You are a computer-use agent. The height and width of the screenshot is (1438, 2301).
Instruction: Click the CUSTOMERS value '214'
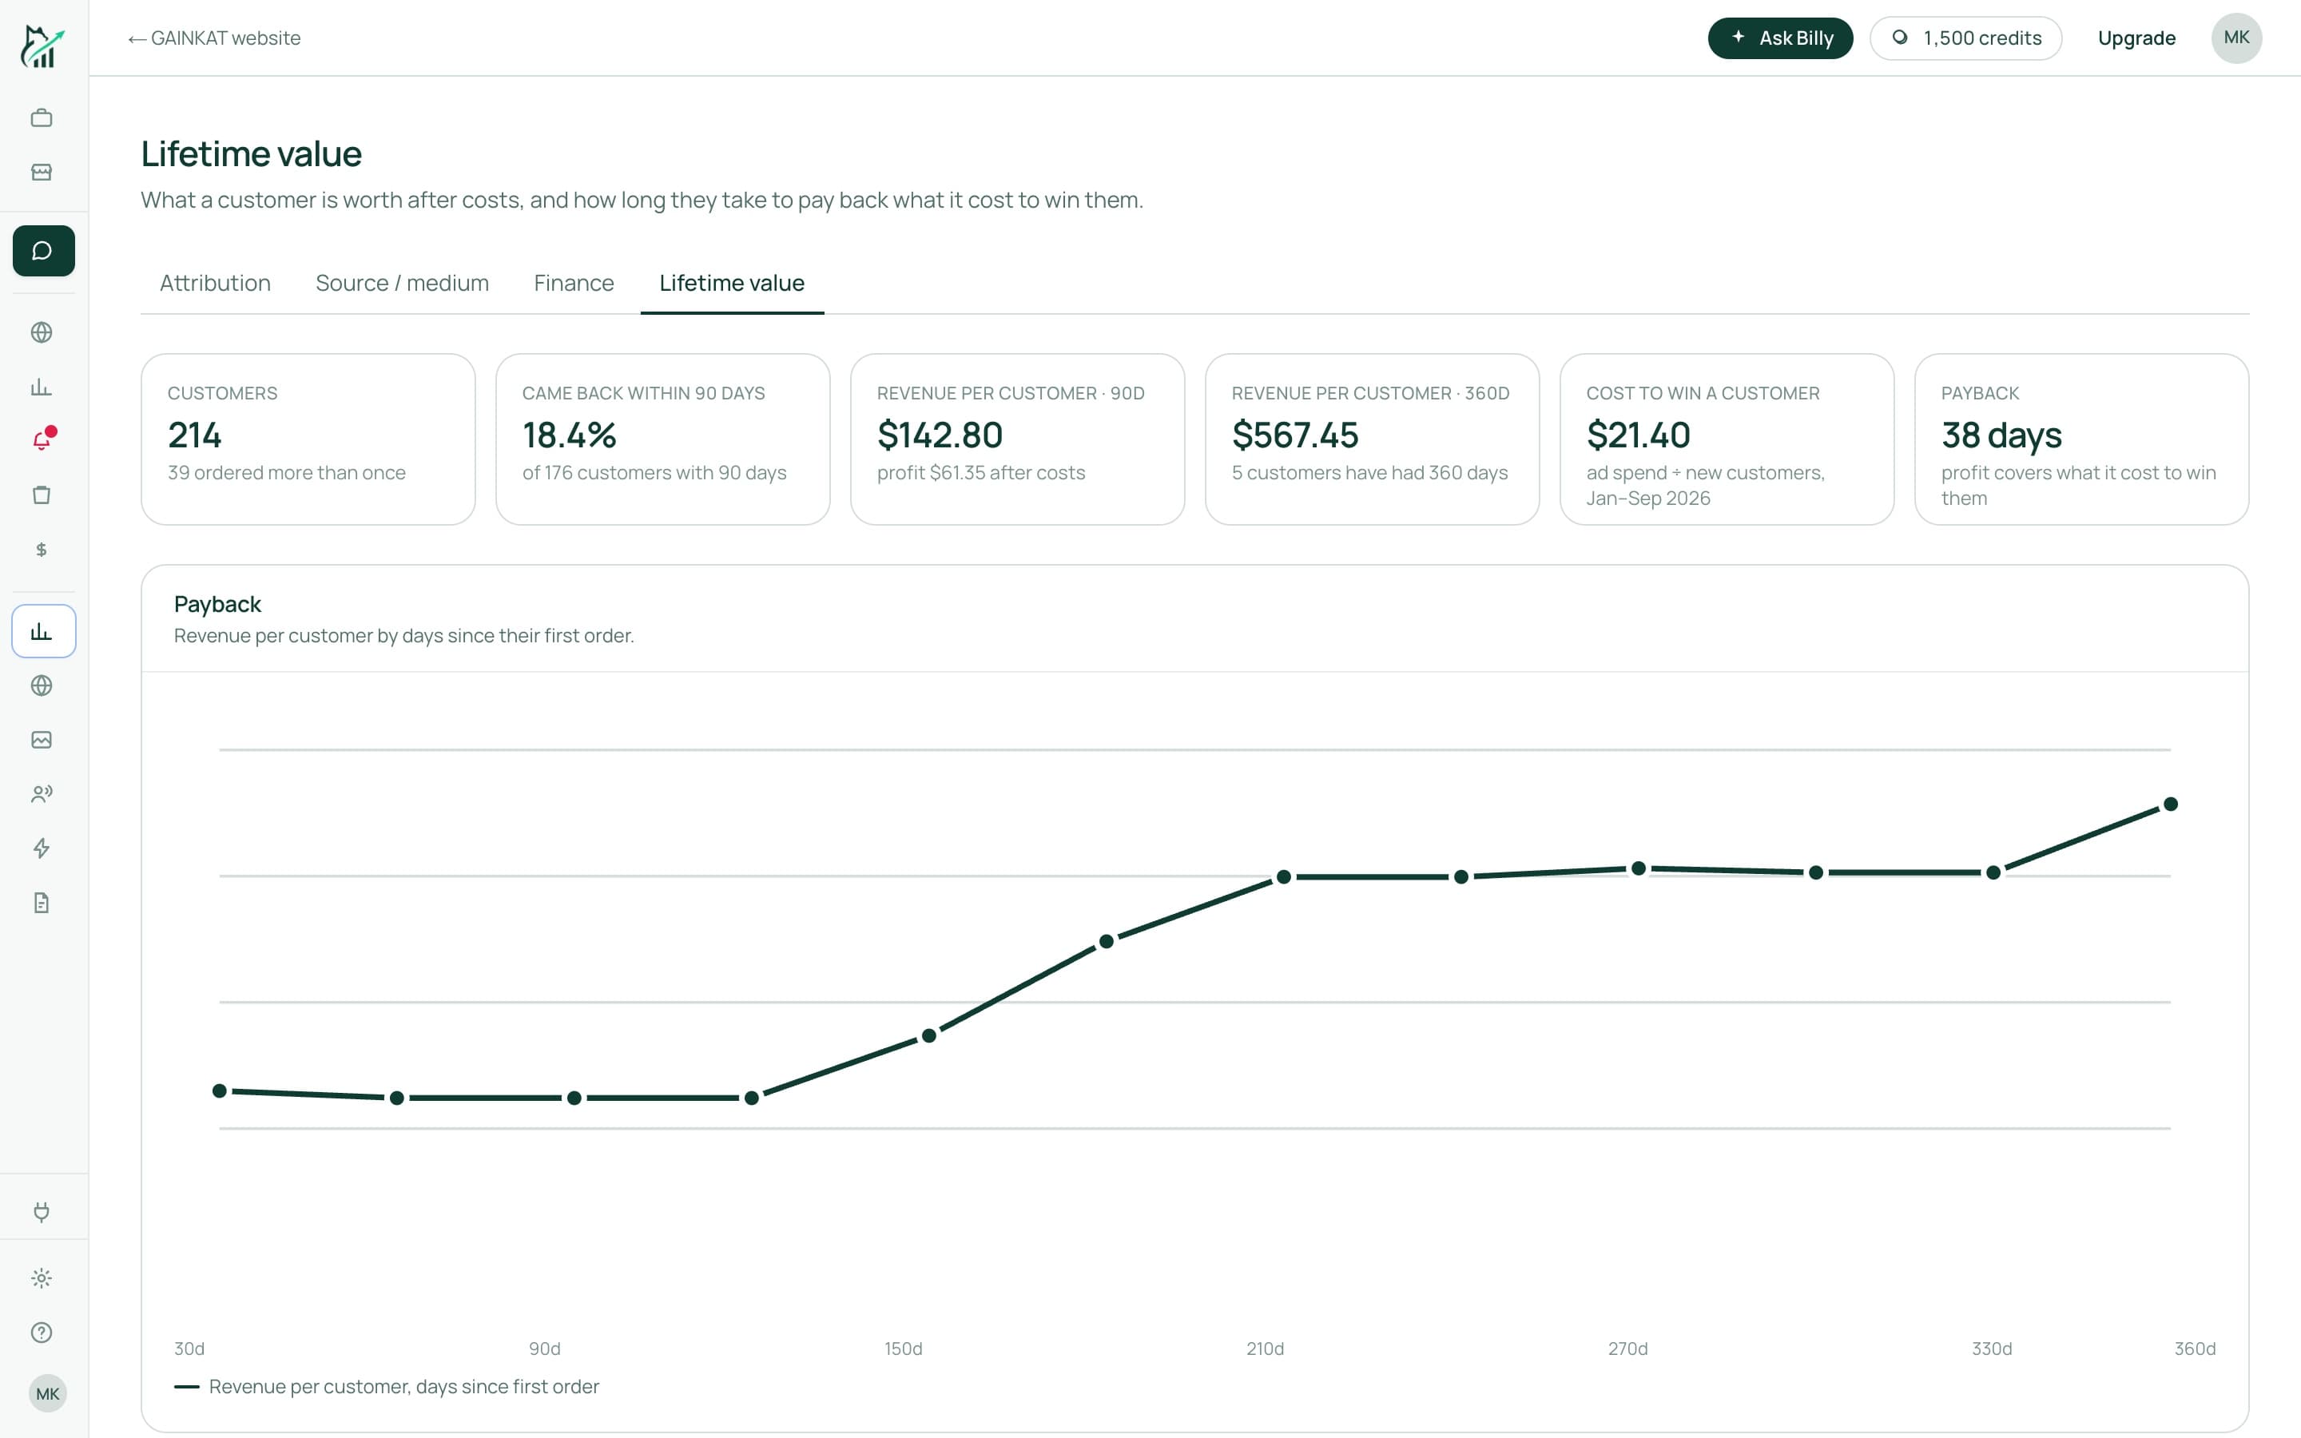(194, 435)
